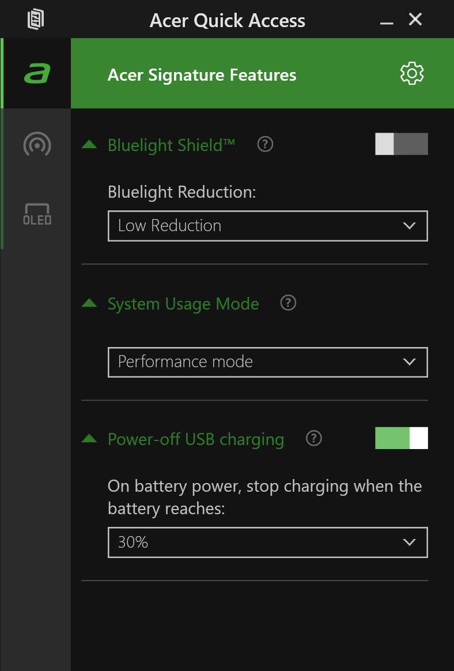Screen dimensions: 454x671
Task: Show help for Power-off USB charging
Action: pos(313,439)
